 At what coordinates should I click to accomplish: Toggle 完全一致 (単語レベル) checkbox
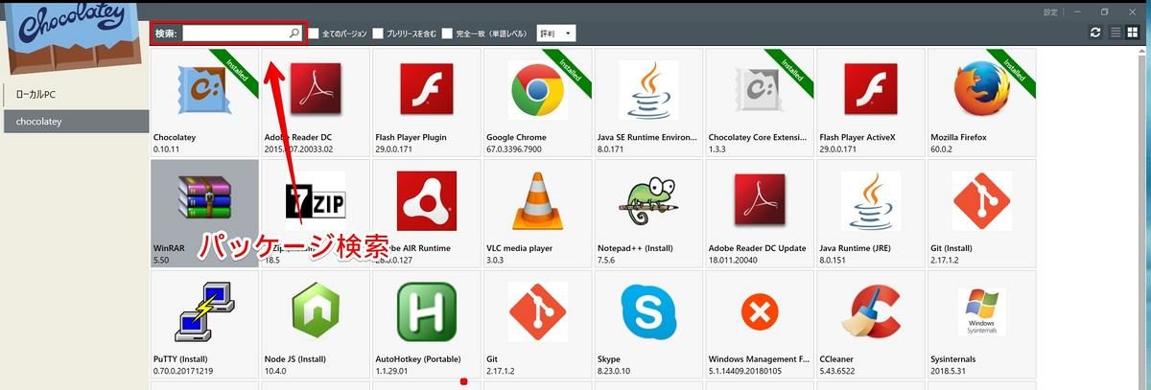(x=447, y=34)
